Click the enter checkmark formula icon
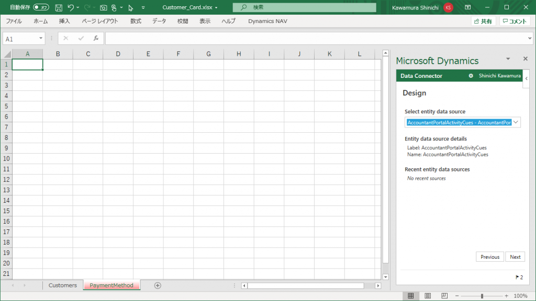Image resolution: width=536 pixels, height=301 pixels. pos(81,38)
